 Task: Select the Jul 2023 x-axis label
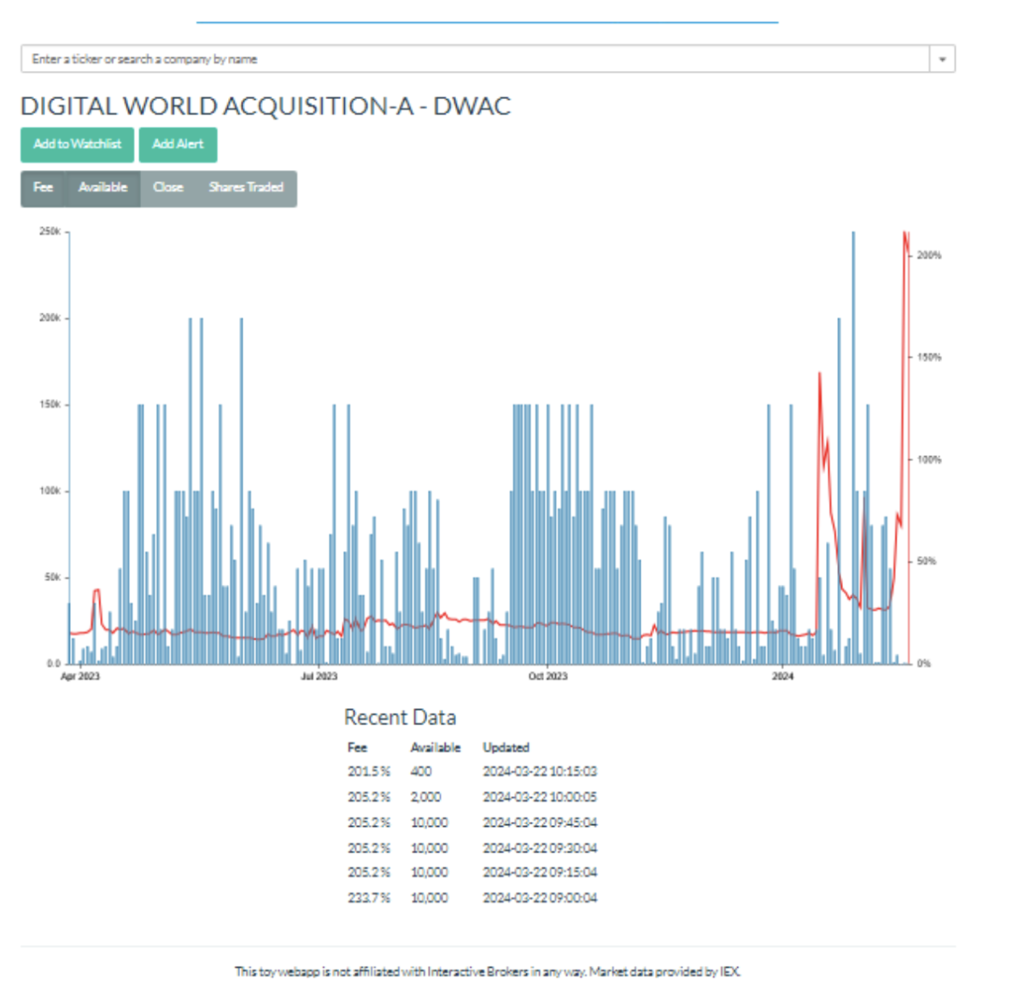pos(319,677)
